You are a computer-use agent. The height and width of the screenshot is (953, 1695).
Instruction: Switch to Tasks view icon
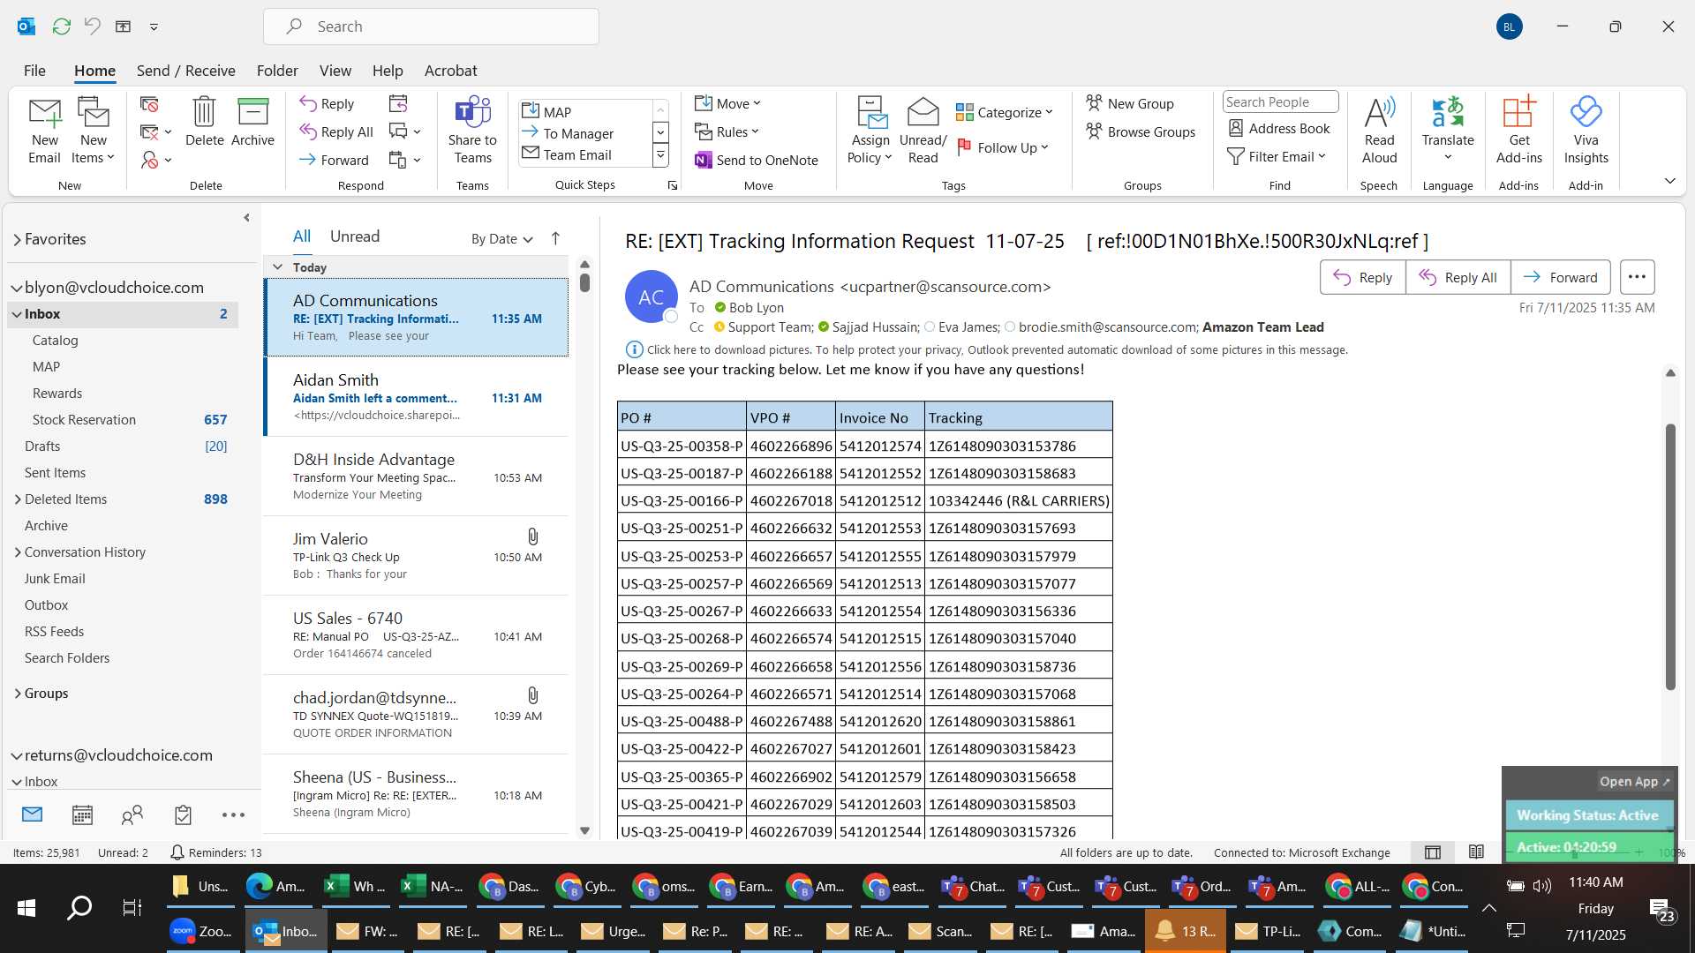183,814
